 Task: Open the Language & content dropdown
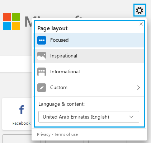click(x=89, y=117)
